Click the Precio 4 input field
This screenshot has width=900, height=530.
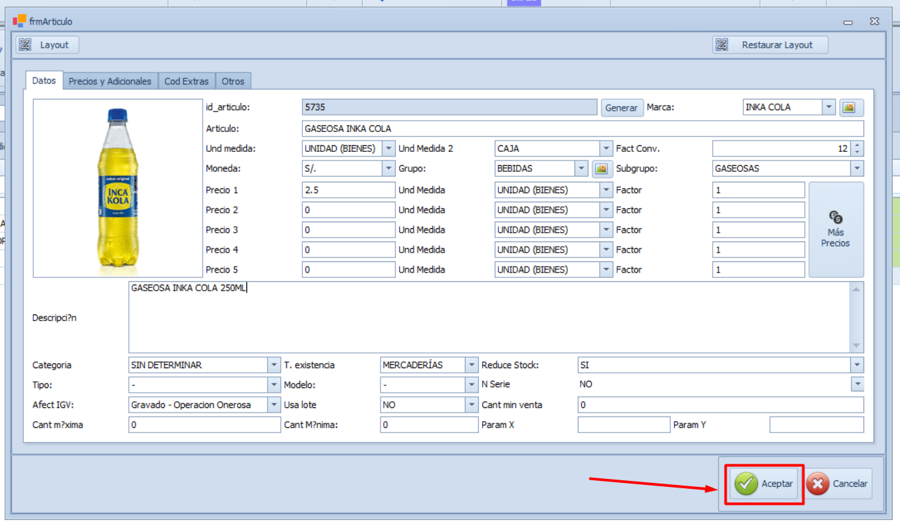click(348, 250)
